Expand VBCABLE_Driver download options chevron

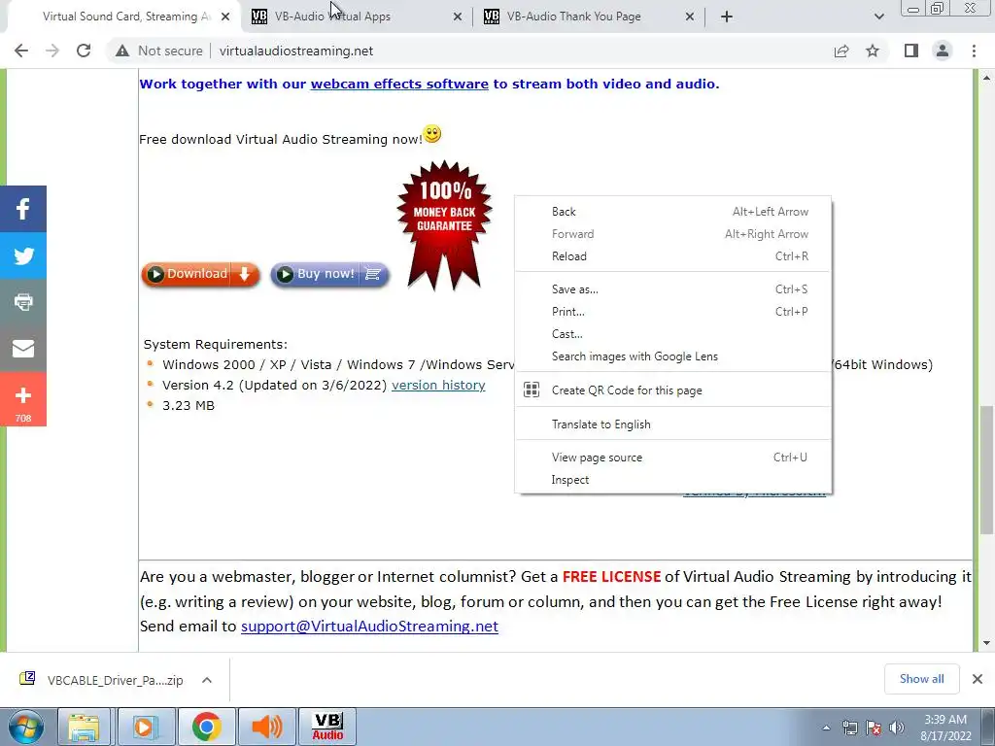pos(206,680)
